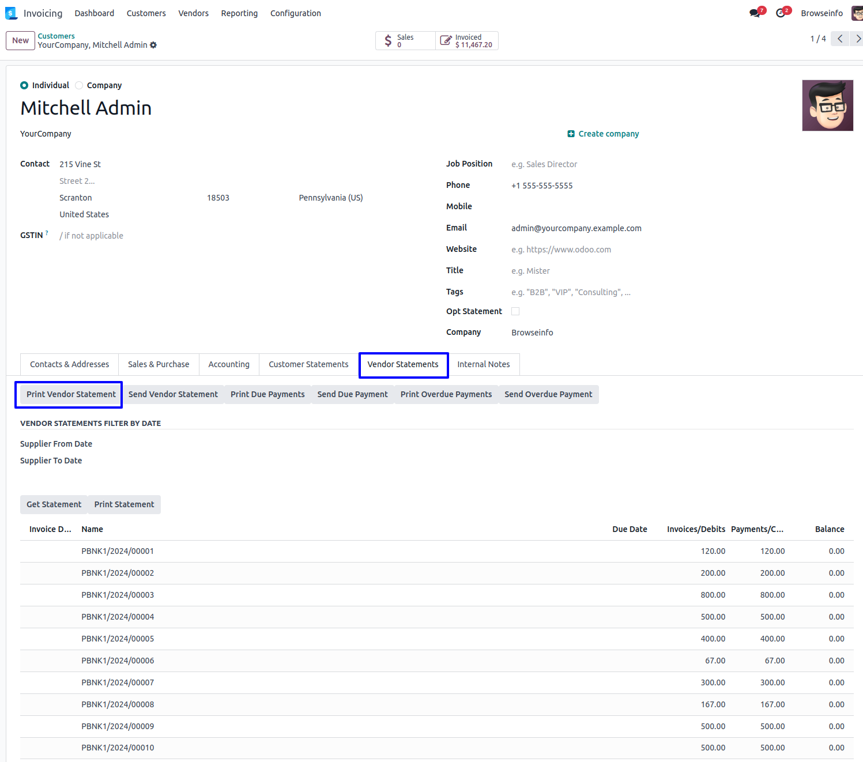Go to previous record arrow
The image size is (863, 762).
click(x=840, y=39)
